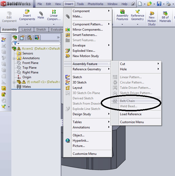Select Front Plane in feature tree
The image size is (175, 176).
(x=30, y=63)
